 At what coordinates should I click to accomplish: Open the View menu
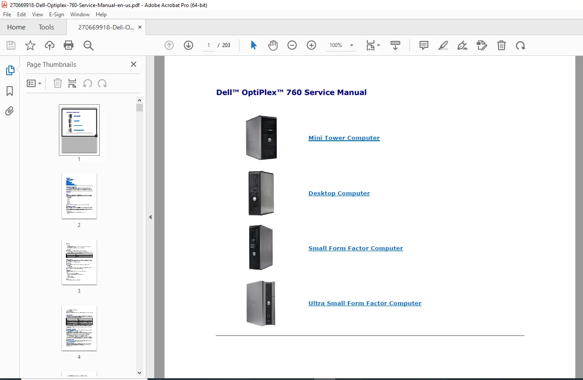point(38,15)
